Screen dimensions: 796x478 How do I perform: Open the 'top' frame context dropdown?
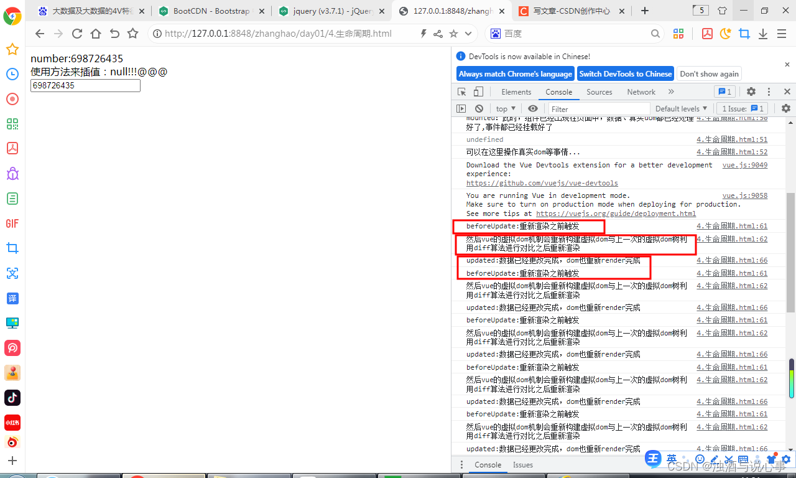(x=505, y=108)
